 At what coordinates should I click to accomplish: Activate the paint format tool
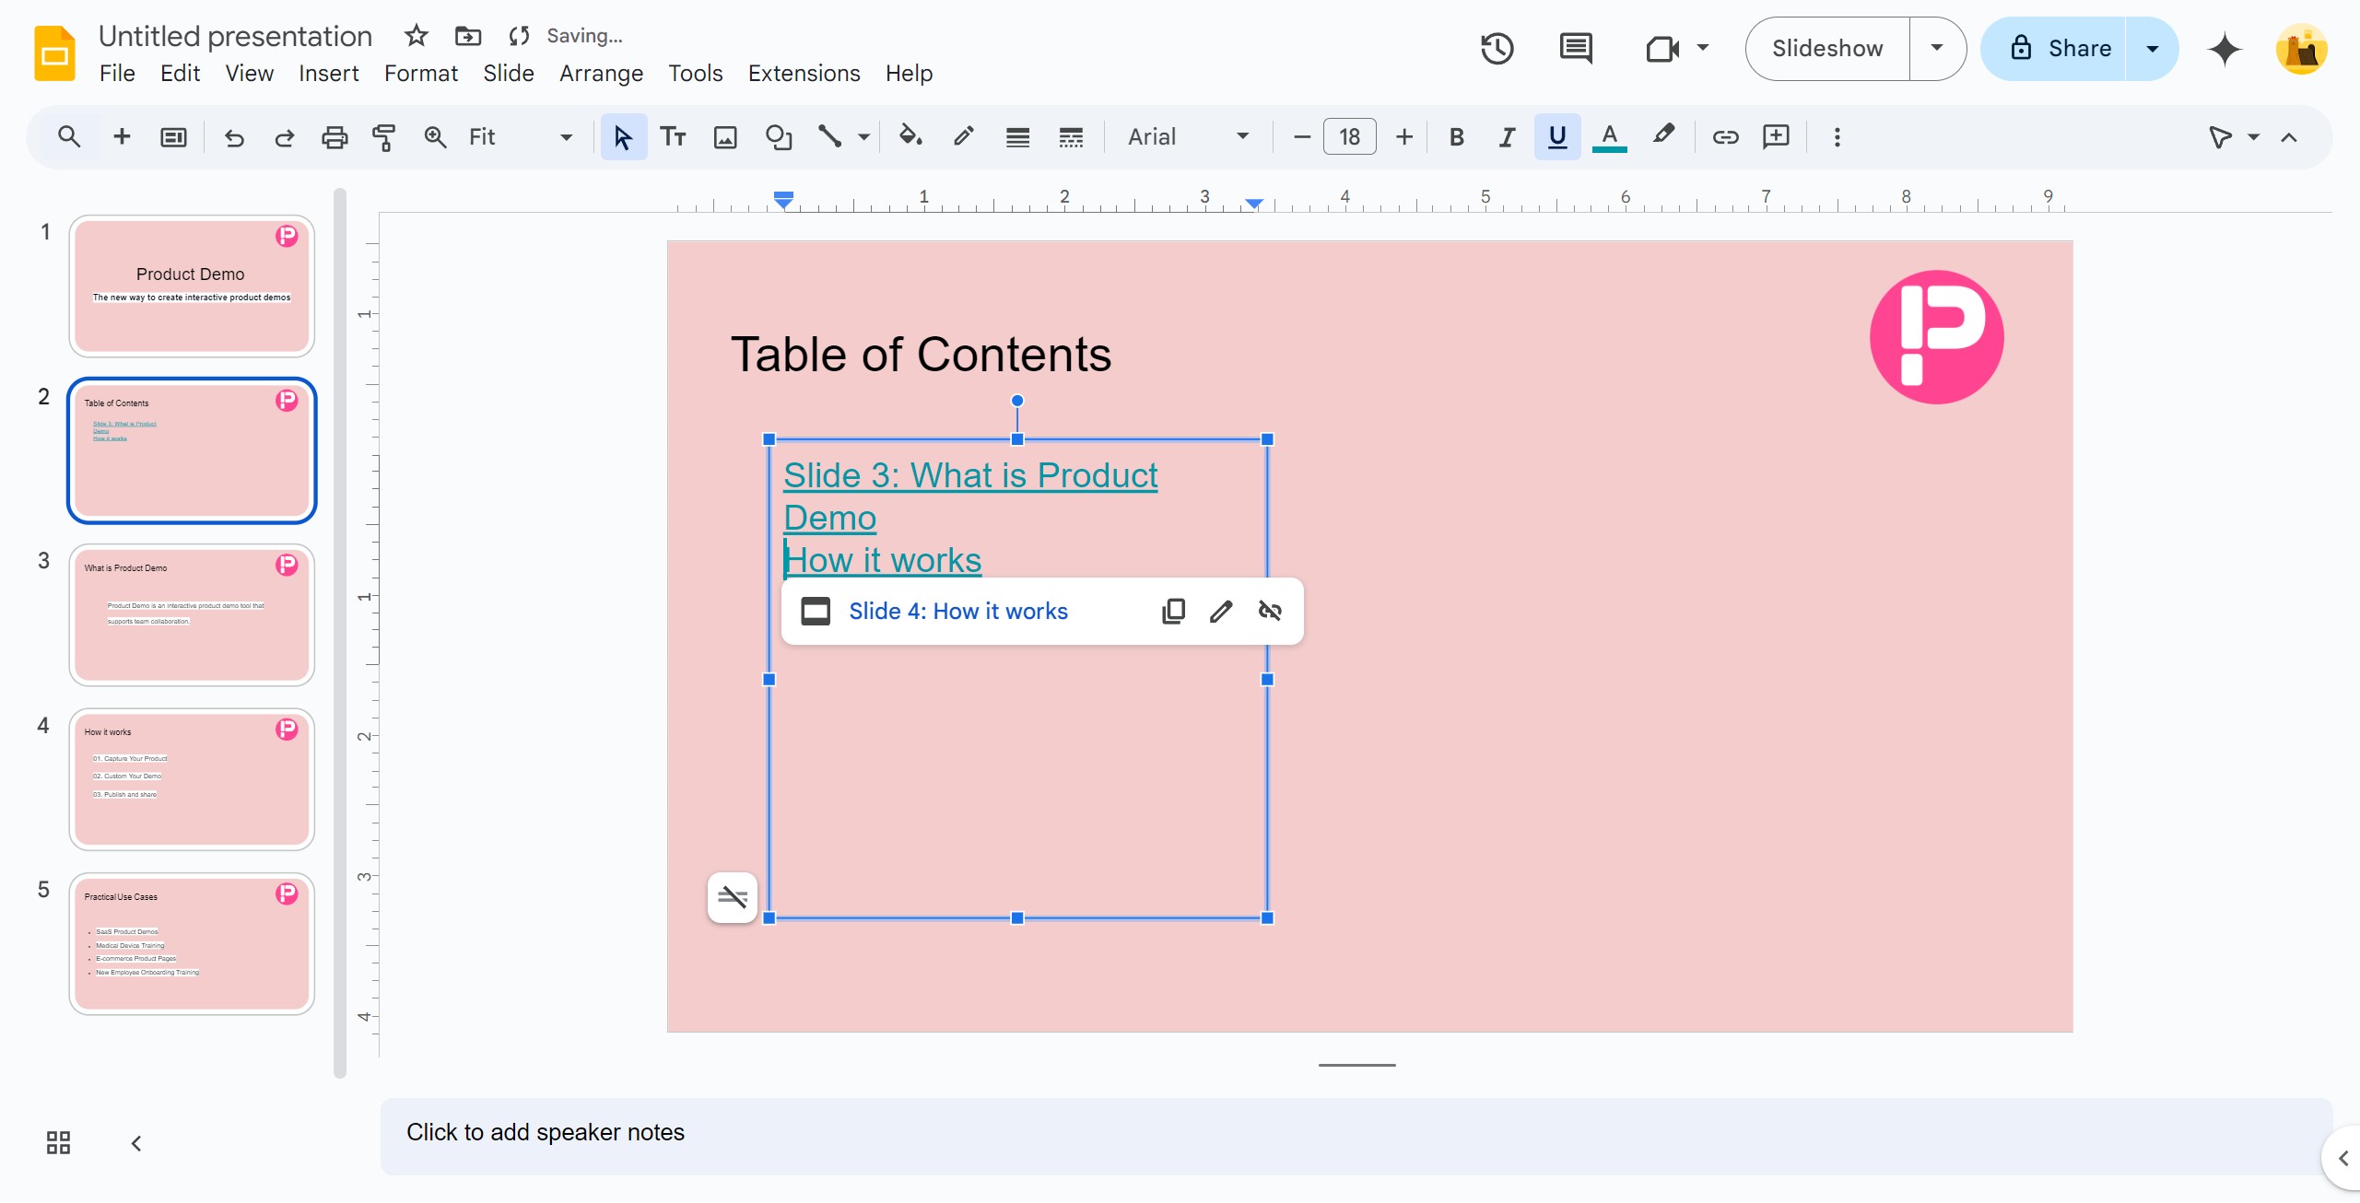[384, 137]
